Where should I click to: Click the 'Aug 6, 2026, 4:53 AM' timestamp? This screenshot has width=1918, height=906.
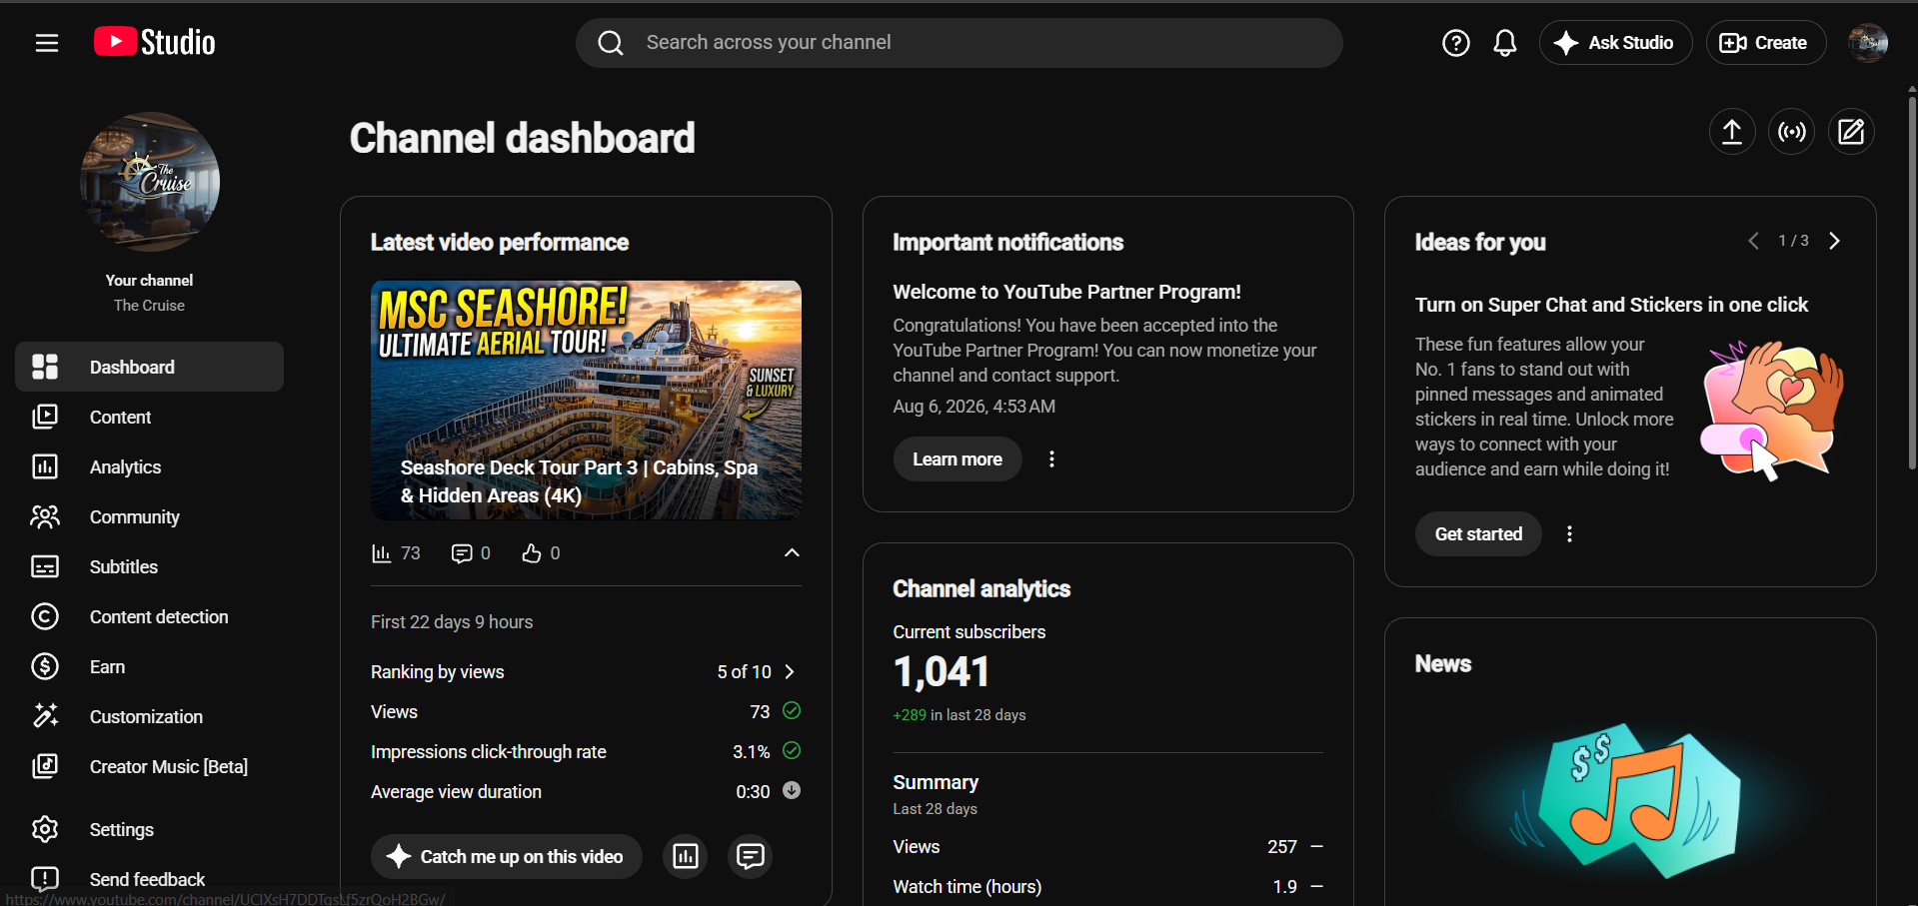974,407
